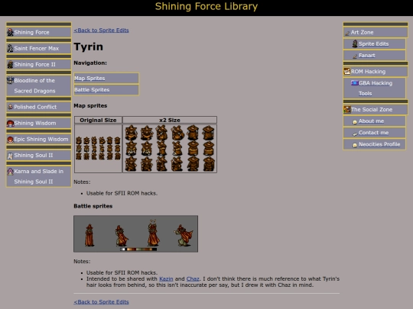The height and width of the screenshot is (309, 413).
Task: Click the color palette strip under battle sprites
Action: click(x=138, y=249)
